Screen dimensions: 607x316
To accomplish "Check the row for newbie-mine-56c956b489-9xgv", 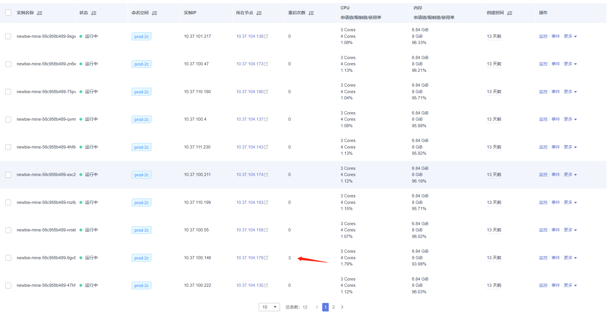I will click(x=8, y=36).
